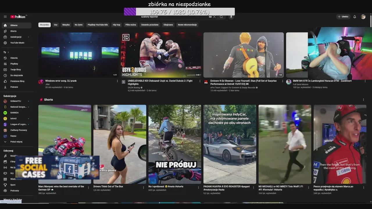This screenshot has width=372, height=209.
Task: Open options for PAGANI HUAYRA short
Action: coord(253,188)
